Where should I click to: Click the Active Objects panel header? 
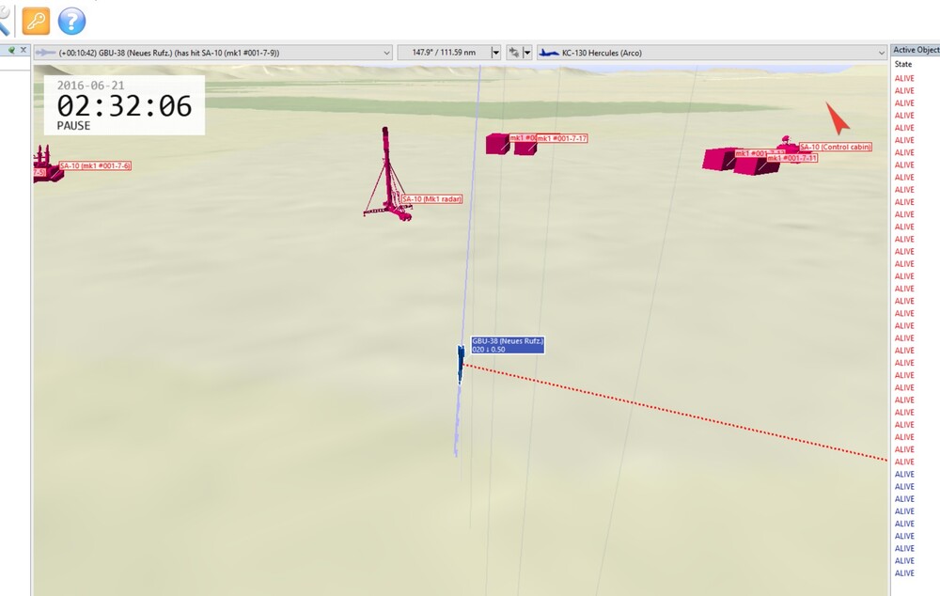click(x=916, y=50)
